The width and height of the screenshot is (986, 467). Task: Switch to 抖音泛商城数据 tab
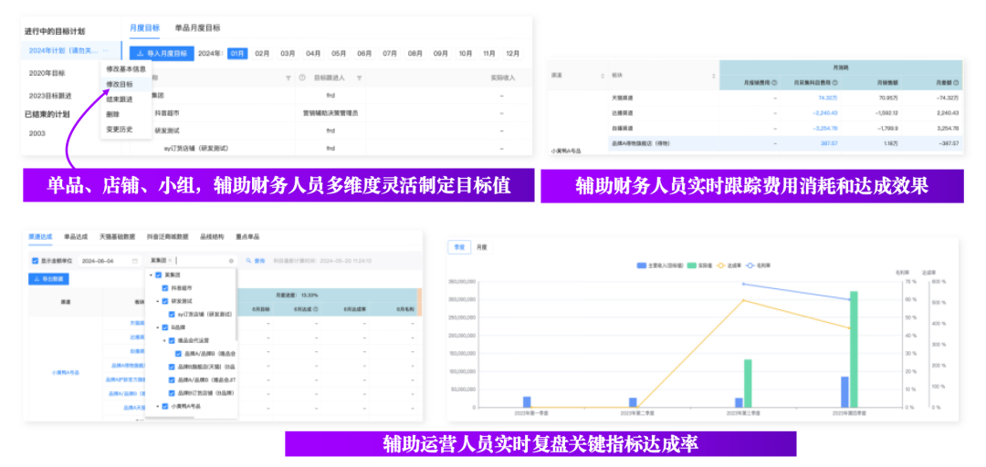tap(167, 237)
